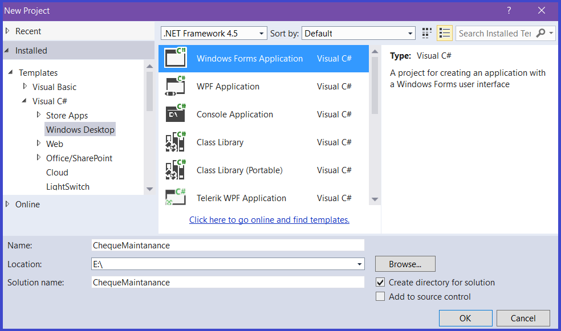
Task: Select the WPF Application template icon
Action: [176, 86]
